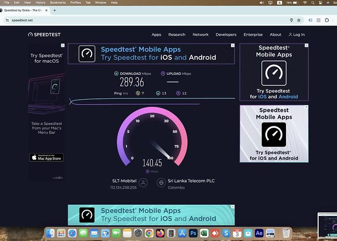
Task: Select the Speedtest by Ookla tab
Action: click(x=24, y=10)
